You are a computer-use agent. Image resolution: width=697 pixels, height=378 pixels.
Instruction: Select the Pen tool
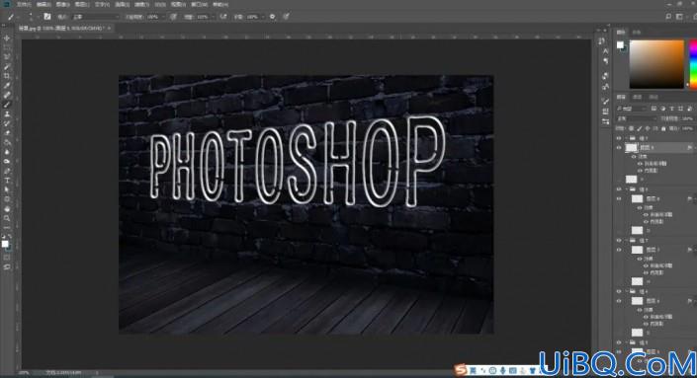coord(7,171)
